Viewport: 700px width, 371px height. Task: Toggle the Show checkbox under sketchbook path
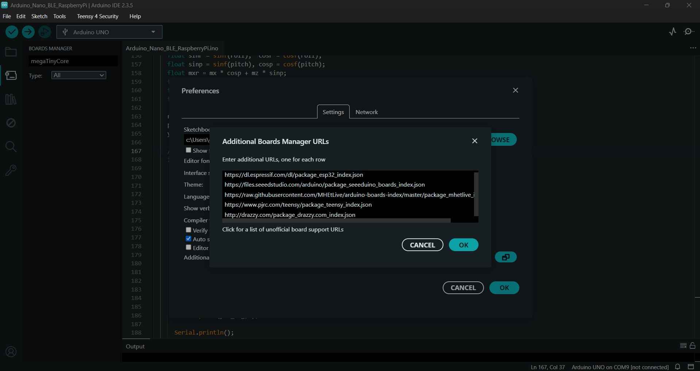[x=188, y=150]
